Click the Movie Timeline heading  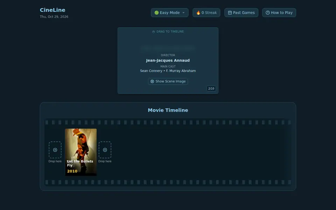pos(168,110)
